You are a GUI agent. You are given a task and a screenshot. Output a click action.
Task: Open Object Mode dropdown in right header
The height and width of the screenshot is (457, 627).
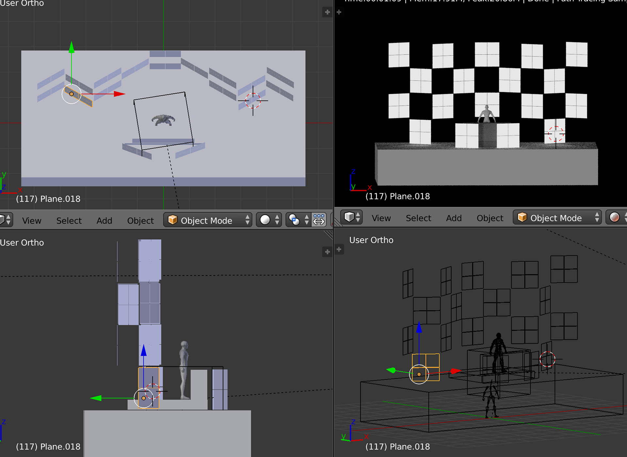coord(557,218)
